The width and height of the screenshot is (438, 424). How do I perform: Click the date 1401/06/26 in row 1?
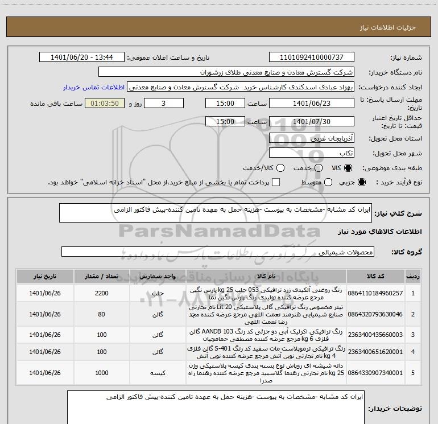(x=45, y=293)
